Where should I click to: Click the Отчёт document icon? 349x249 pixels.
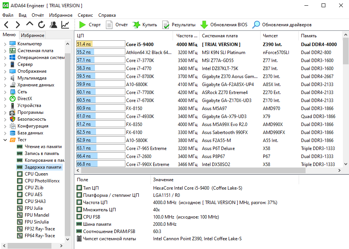109,25
